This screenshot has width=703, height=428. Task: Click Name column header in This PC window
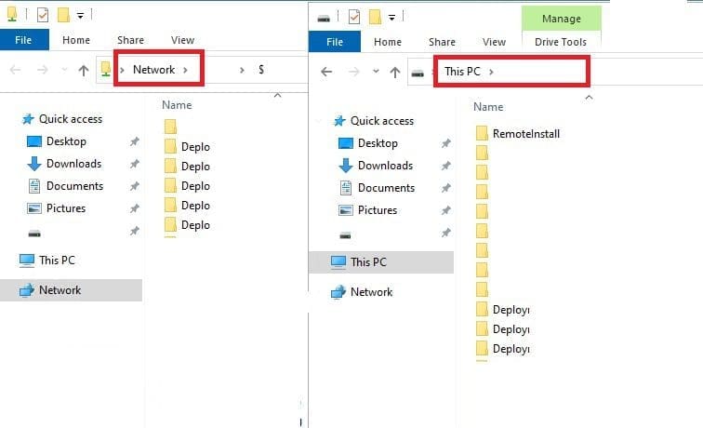click(x=488, y=107)
